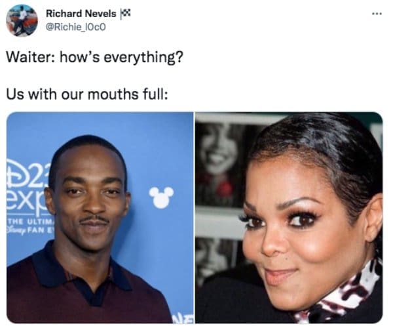Click the navy collar of the maroon polo
393x328 pixels.
click(83, 272)
